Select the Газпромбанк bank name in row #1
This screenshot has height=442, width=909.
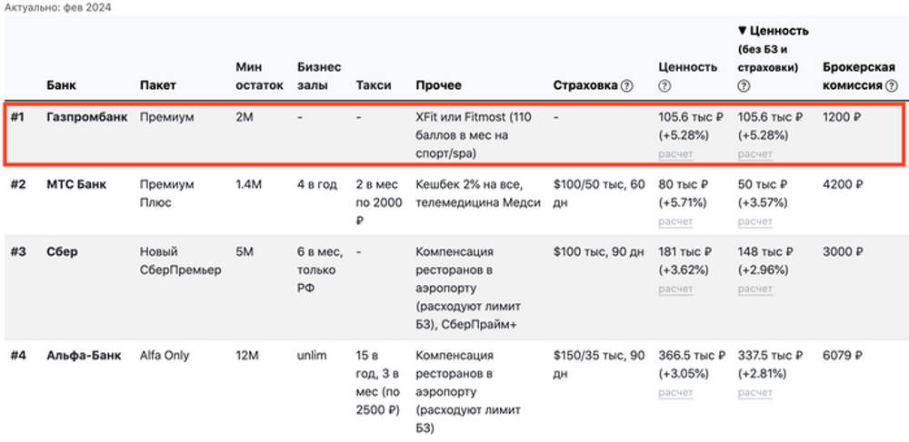[86, 117]
